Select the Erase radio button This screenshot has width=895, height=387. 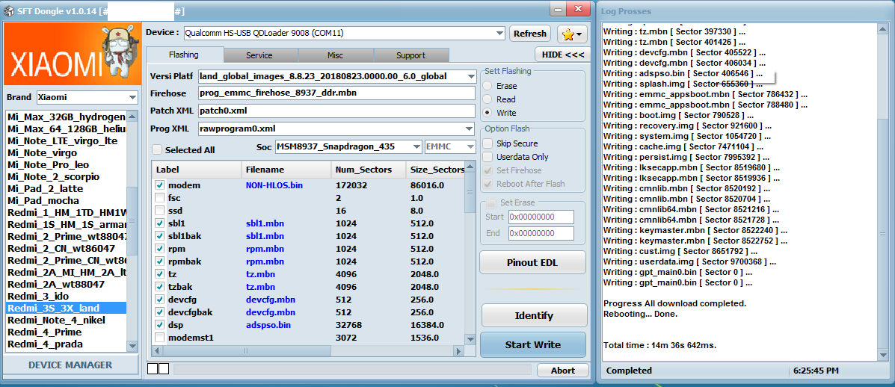pyautogui.click(x=488, y=86)
